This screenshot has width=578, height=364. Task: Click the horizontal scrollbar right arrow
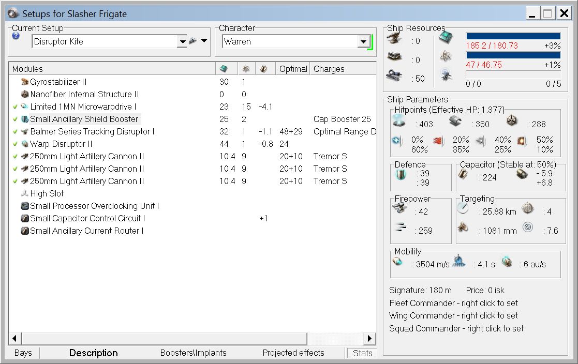370,338
